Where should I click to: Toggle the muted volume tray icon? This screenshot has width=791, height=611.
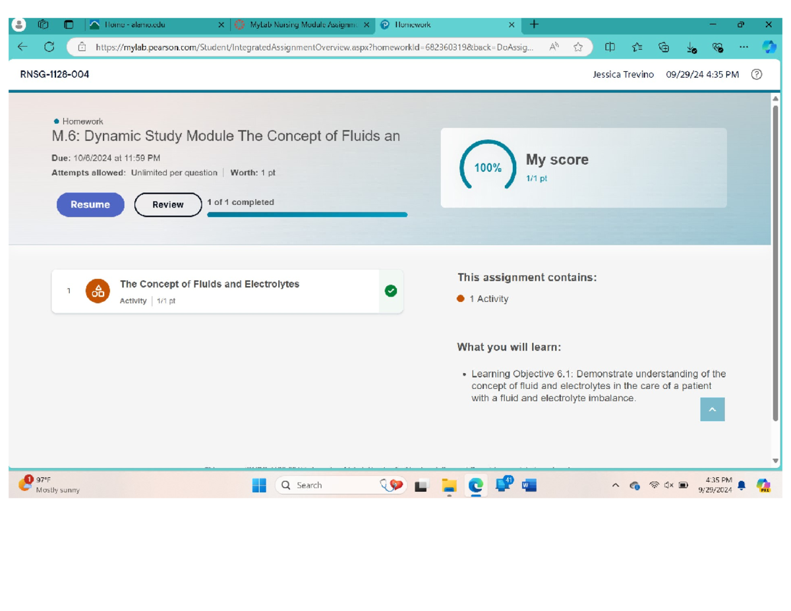pos(668,486)
